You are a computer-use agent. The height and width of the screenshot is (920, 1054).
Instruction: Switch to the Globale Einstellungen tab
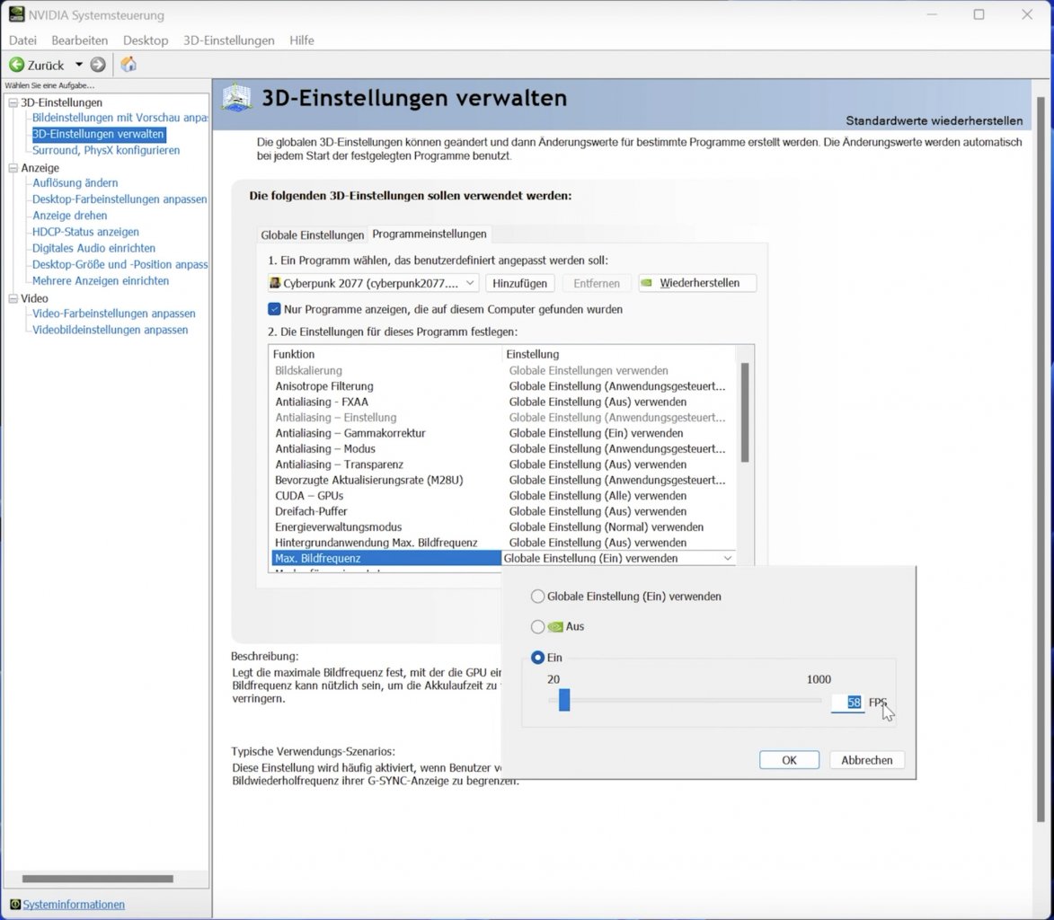tap(312, 235)
